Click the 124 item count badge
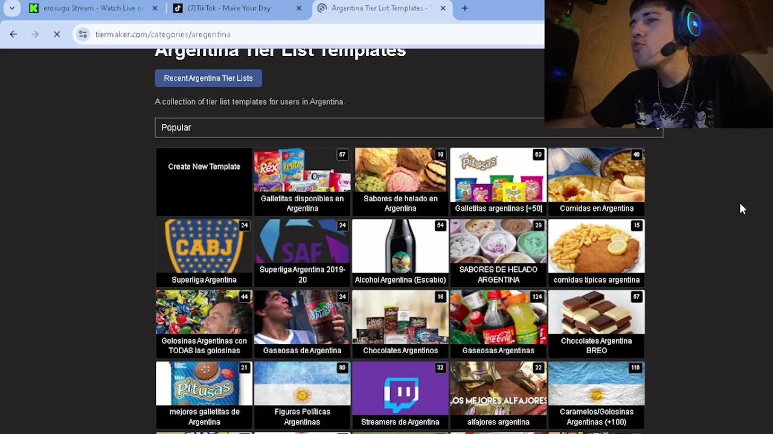The image size is (773, 434). tap(537, 297)
